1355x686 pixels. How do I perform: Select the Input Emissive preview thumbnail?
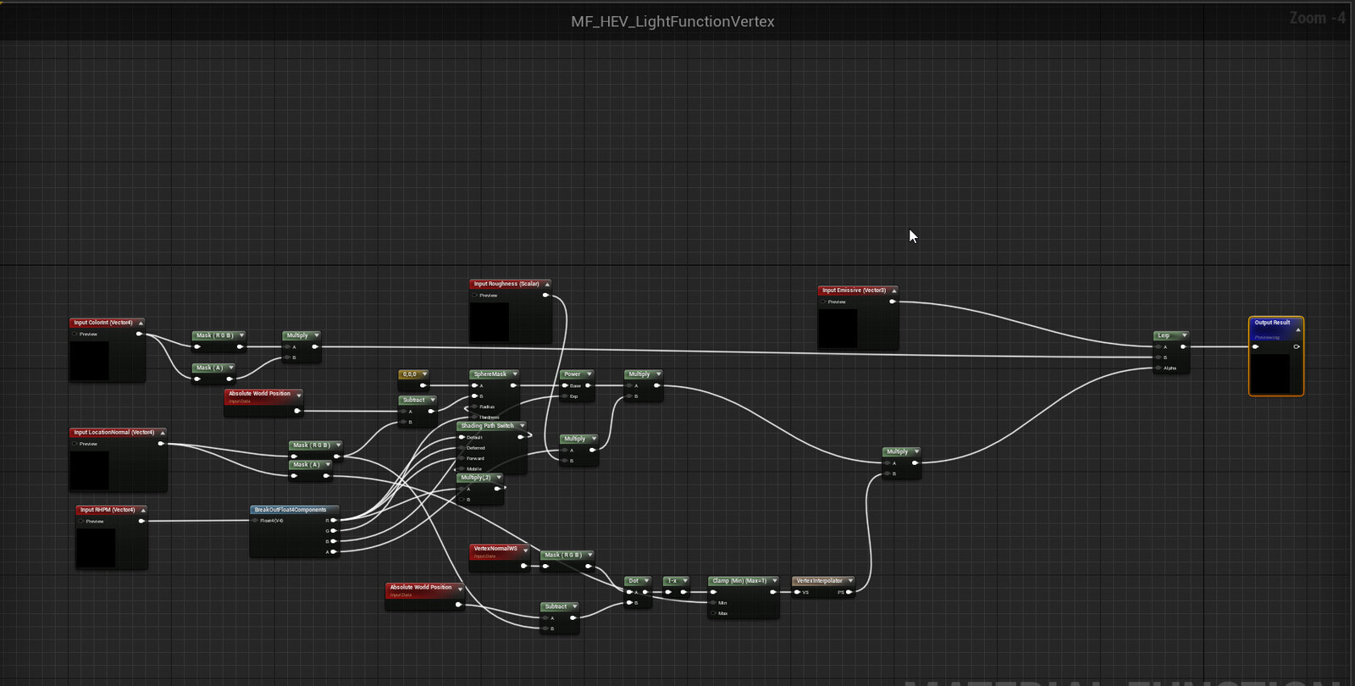[x=838, y=329]
